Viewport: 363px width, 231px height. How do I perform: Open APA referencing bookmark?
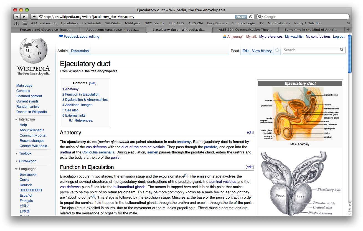[44, 23]
